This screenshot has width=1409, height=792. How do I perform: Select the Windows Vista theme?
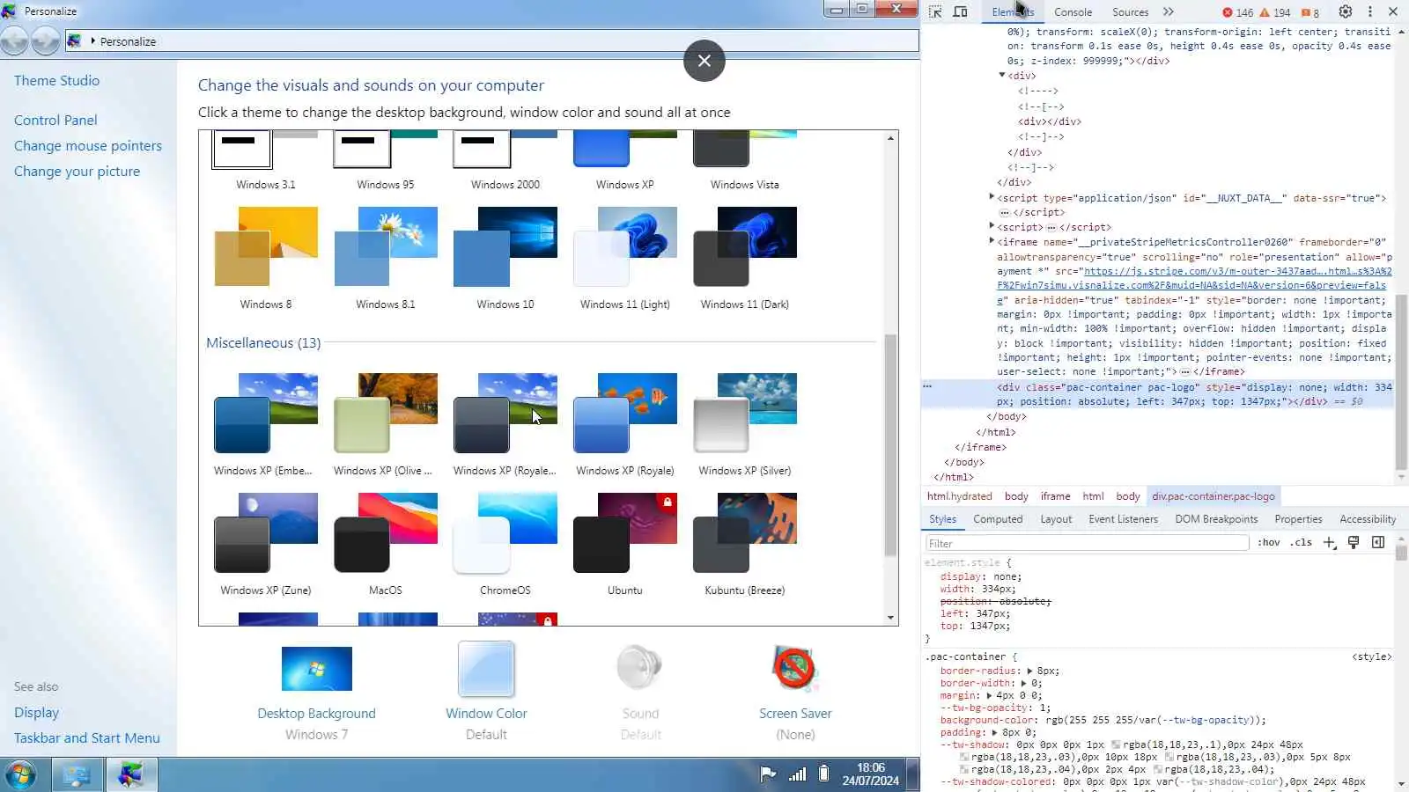[745, 161]
